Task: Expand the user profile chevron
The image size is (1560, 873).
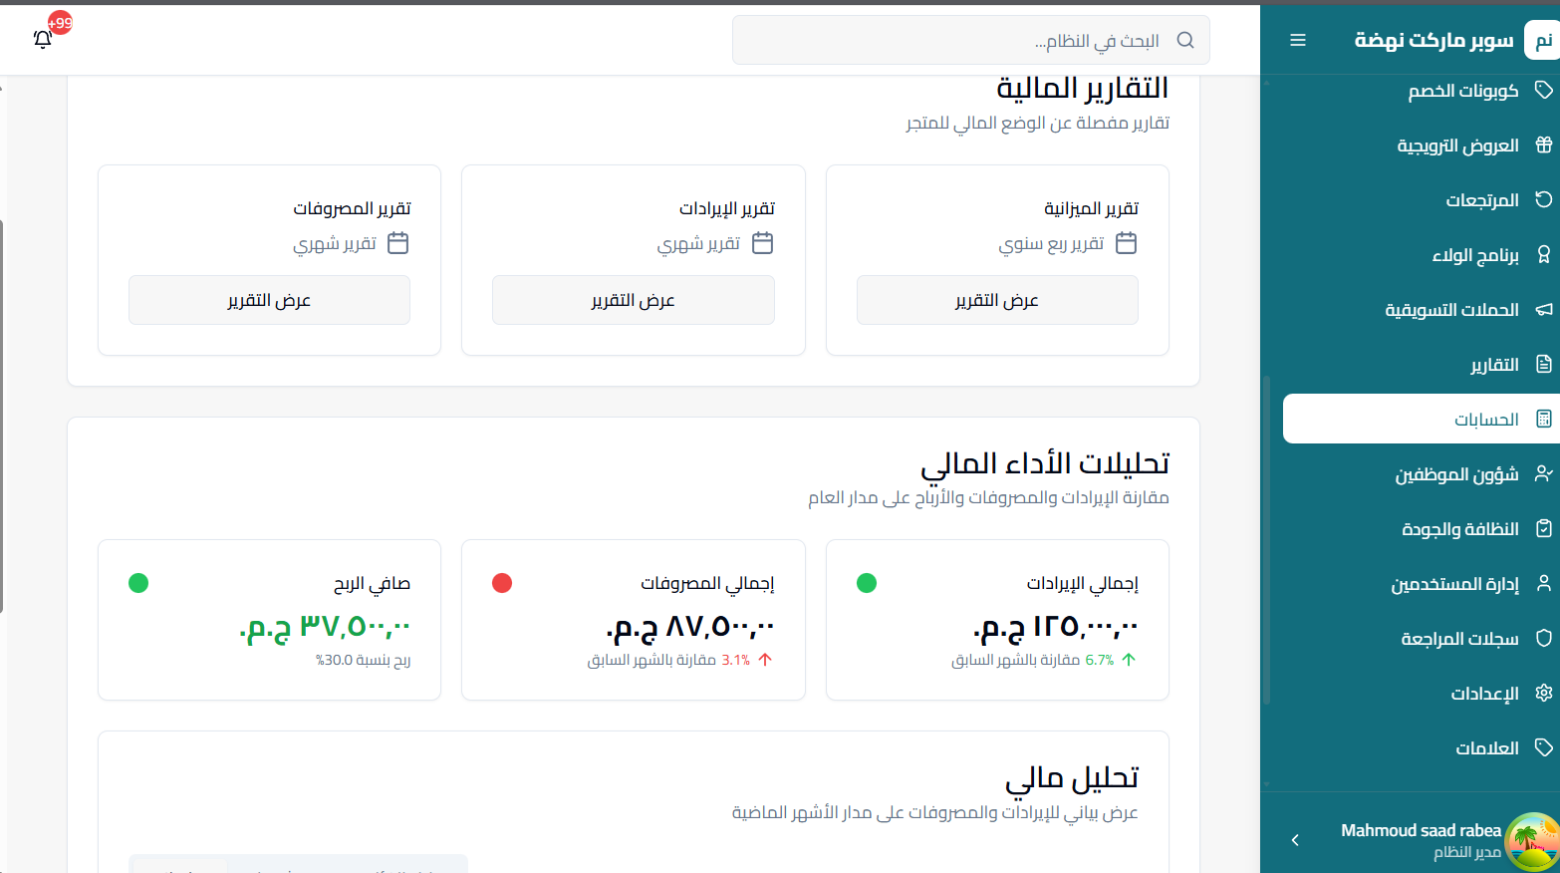Action: click(x=1295, y=840)
